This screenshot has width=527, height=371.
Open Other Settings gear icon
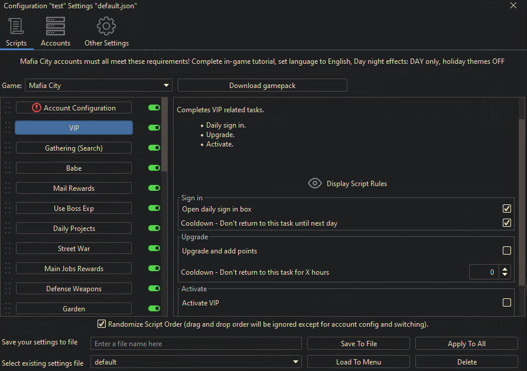tap(106, 27)
